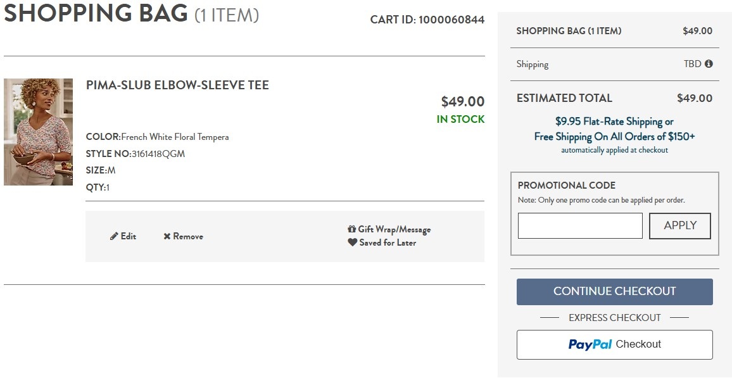
Task: Open the Gift Wrap/Message option
Action: click(394, 229)
